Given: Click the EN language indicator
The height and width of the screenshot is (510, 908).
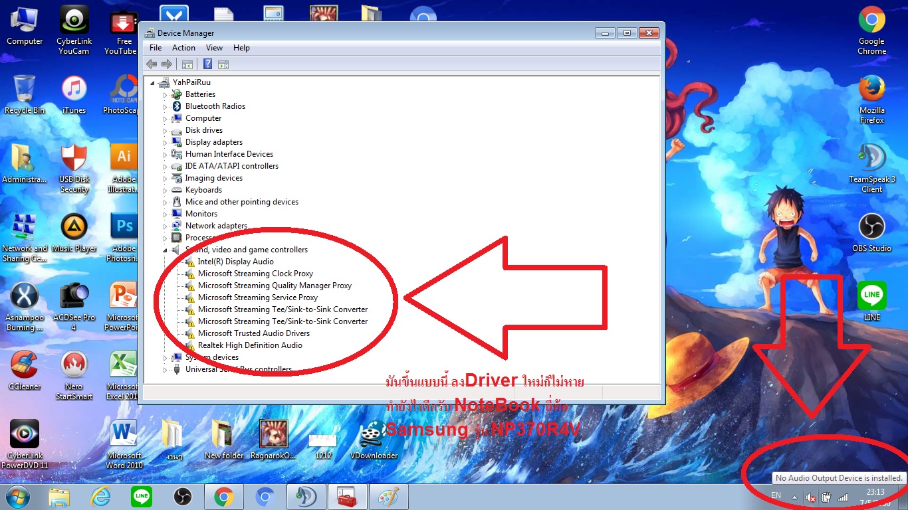Looking at the screenshot, I should [x=776, y=496].
